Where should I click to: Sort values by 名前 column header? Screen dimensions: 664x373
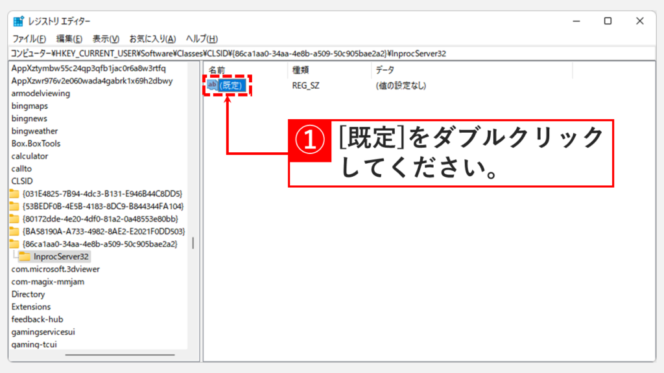tap(245, 69)
